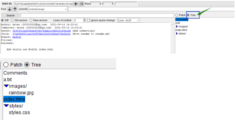
Task: Select a.txt in the enlarged tree
Action: (x=7, y=80)
